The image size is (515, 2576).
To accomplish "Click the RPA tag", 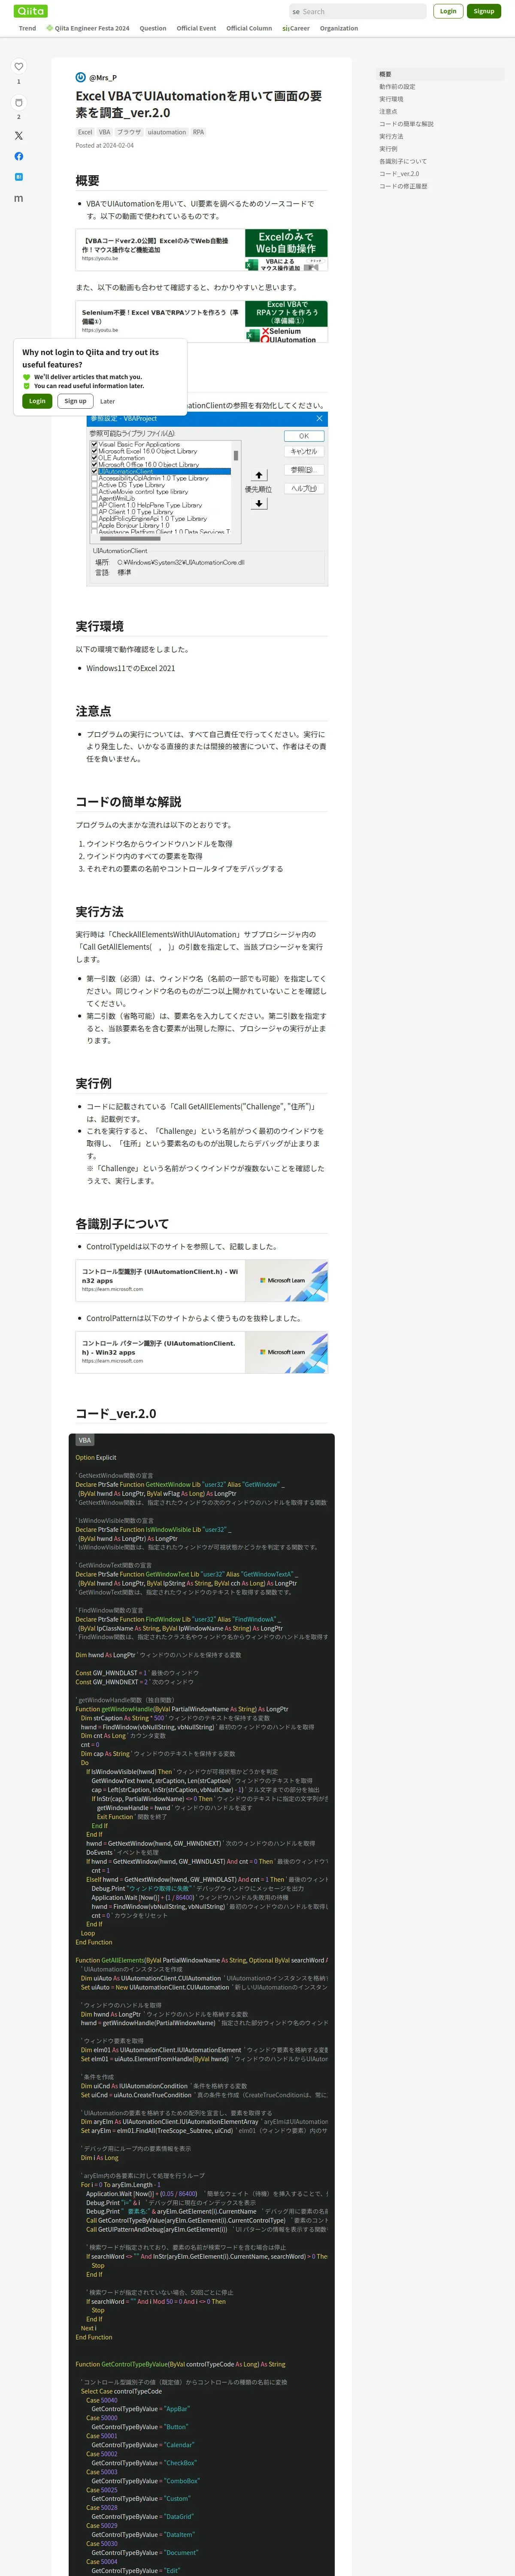I will point(198,132).
